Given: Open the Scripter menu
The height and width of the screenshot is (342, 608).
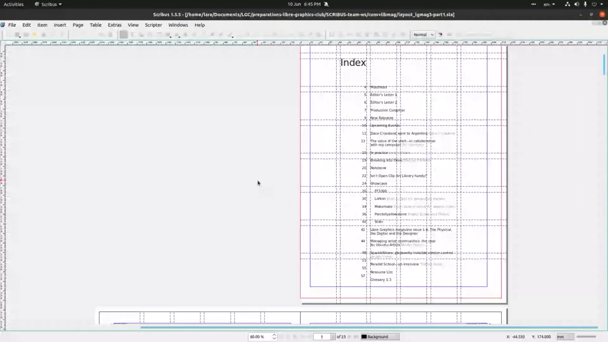Looking at the screenshot, I should pyautogui.click(x=153, y=25).
